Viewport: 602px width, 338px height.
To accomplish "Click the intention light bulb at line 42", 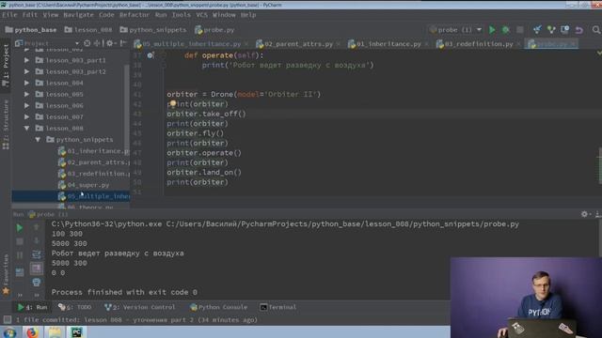I will click(173, 103).
